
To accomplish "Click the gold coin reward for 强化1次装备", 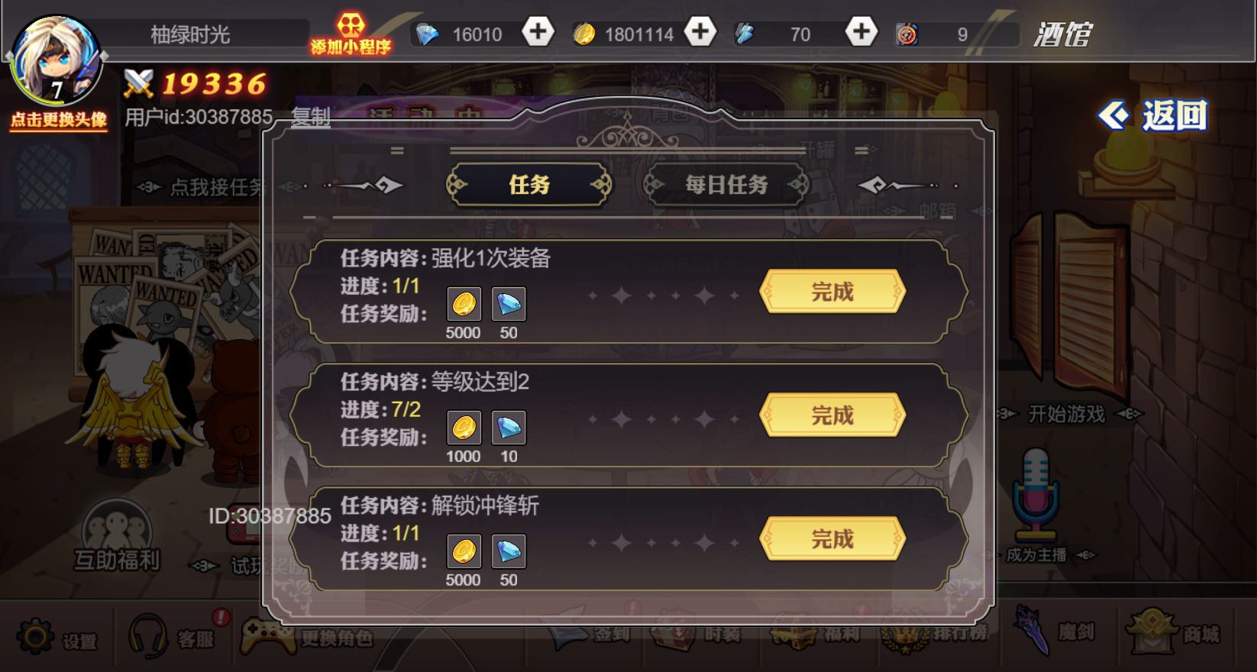I will pyautogui.click(x=464, y=304).
